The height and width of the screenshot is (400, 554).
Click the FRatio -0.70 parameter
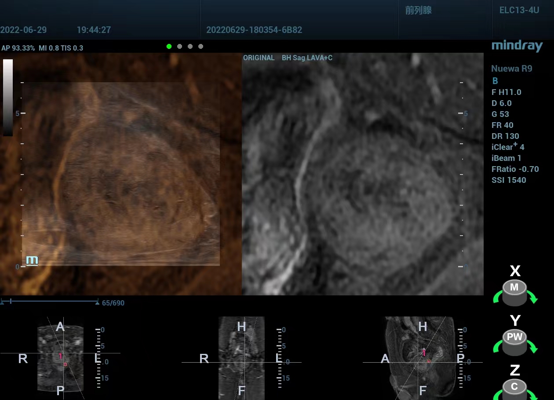[x=515, y=169]
